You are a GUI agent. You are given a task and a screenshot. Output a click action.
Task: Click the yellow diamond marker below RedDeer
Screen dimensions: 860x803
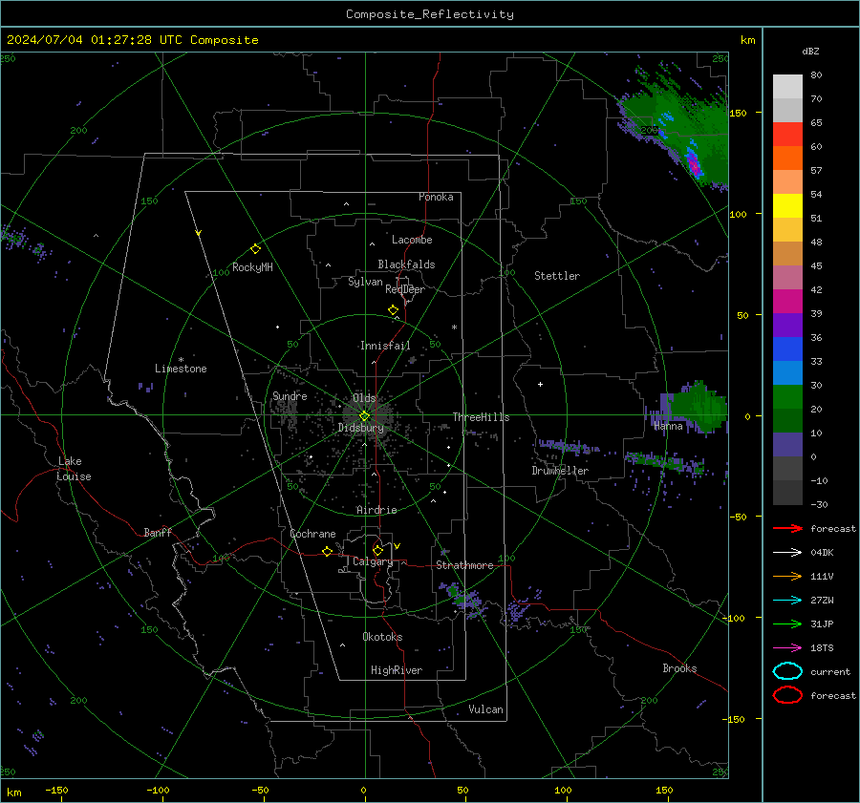click(x=393, y=310)
